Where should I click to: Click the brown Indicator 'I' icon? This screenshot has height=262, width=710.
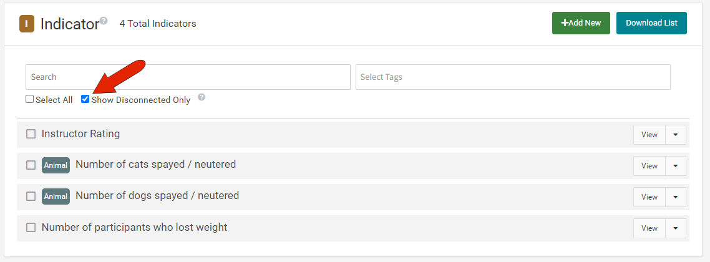27,24
